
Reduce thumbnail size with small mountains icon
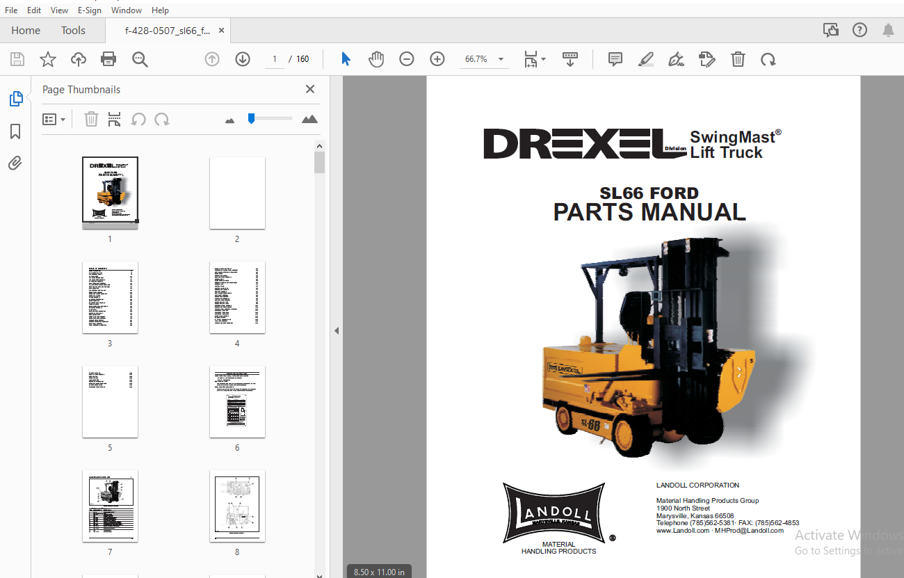pyautogui.click(x=230, y=120)
